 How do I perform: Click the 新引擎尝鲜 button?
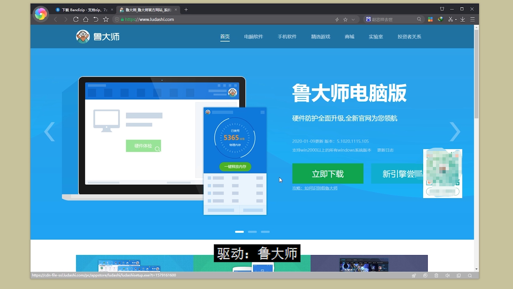[397, 174]
